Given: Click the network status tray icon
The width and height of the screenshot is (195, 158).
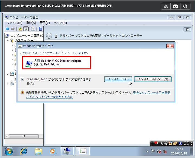Looking at the screenshot, I should pyautogui.click(x=159, y=151).
